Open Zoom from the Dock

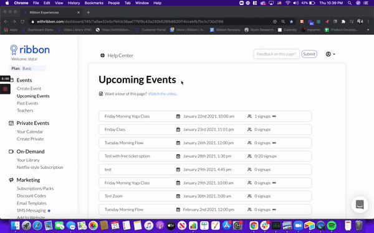[298, 226]
